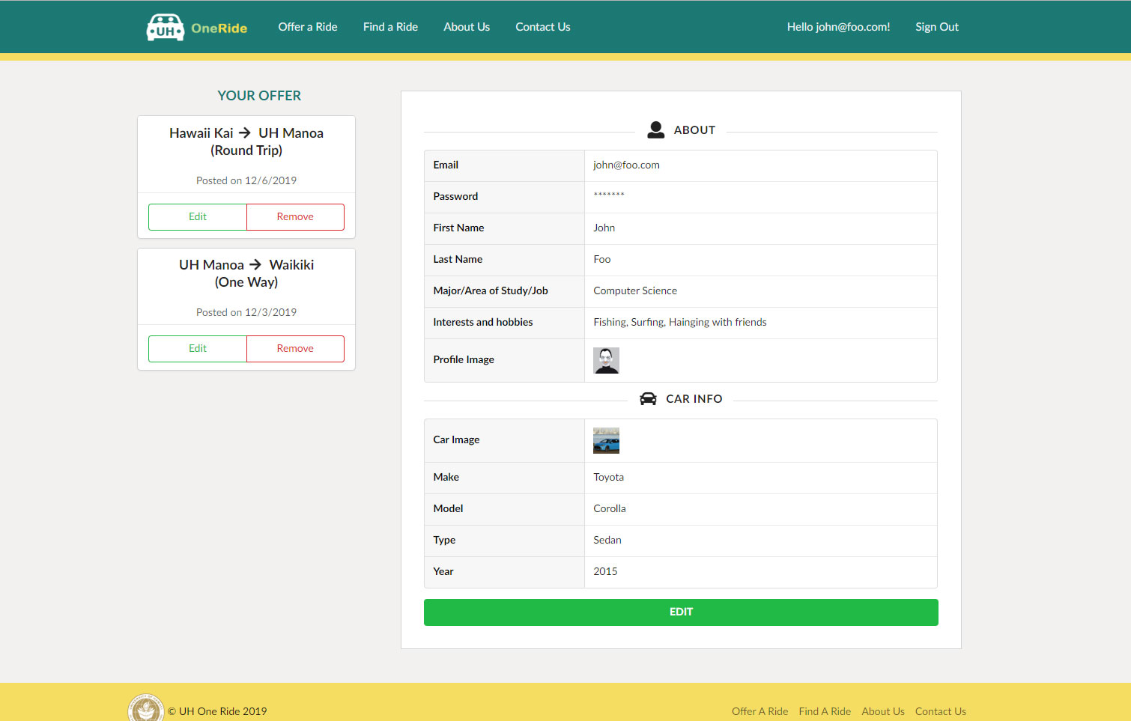Remove the UH Manoa one way offer

tap(295, 348)
